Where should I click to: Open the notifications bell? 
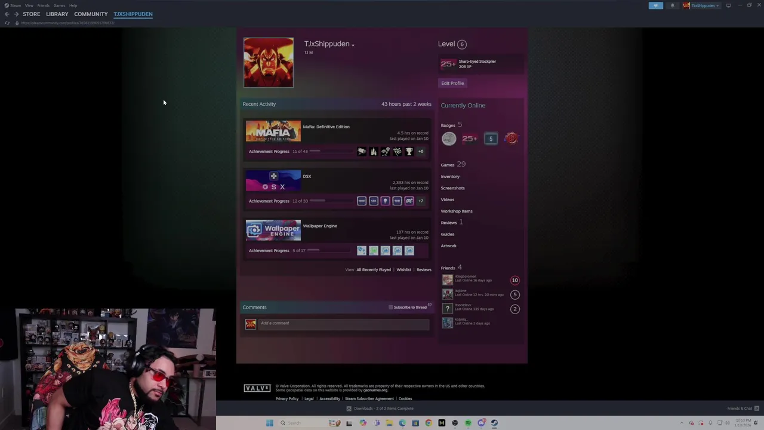pos(672,5)
